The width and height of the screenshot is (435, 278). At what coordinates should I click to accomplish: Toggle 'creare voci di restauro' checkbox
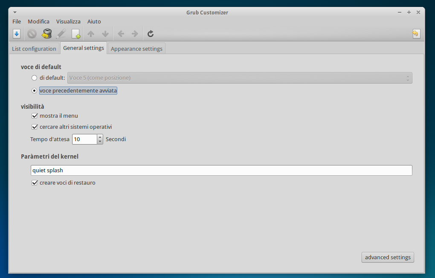pyautogui.click(x=35, y=182)
